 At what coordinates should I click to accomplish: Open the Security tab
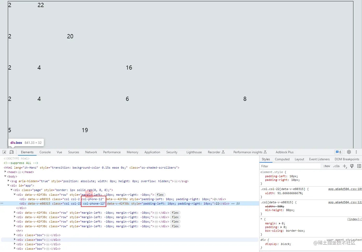click(x=172, y=152)
